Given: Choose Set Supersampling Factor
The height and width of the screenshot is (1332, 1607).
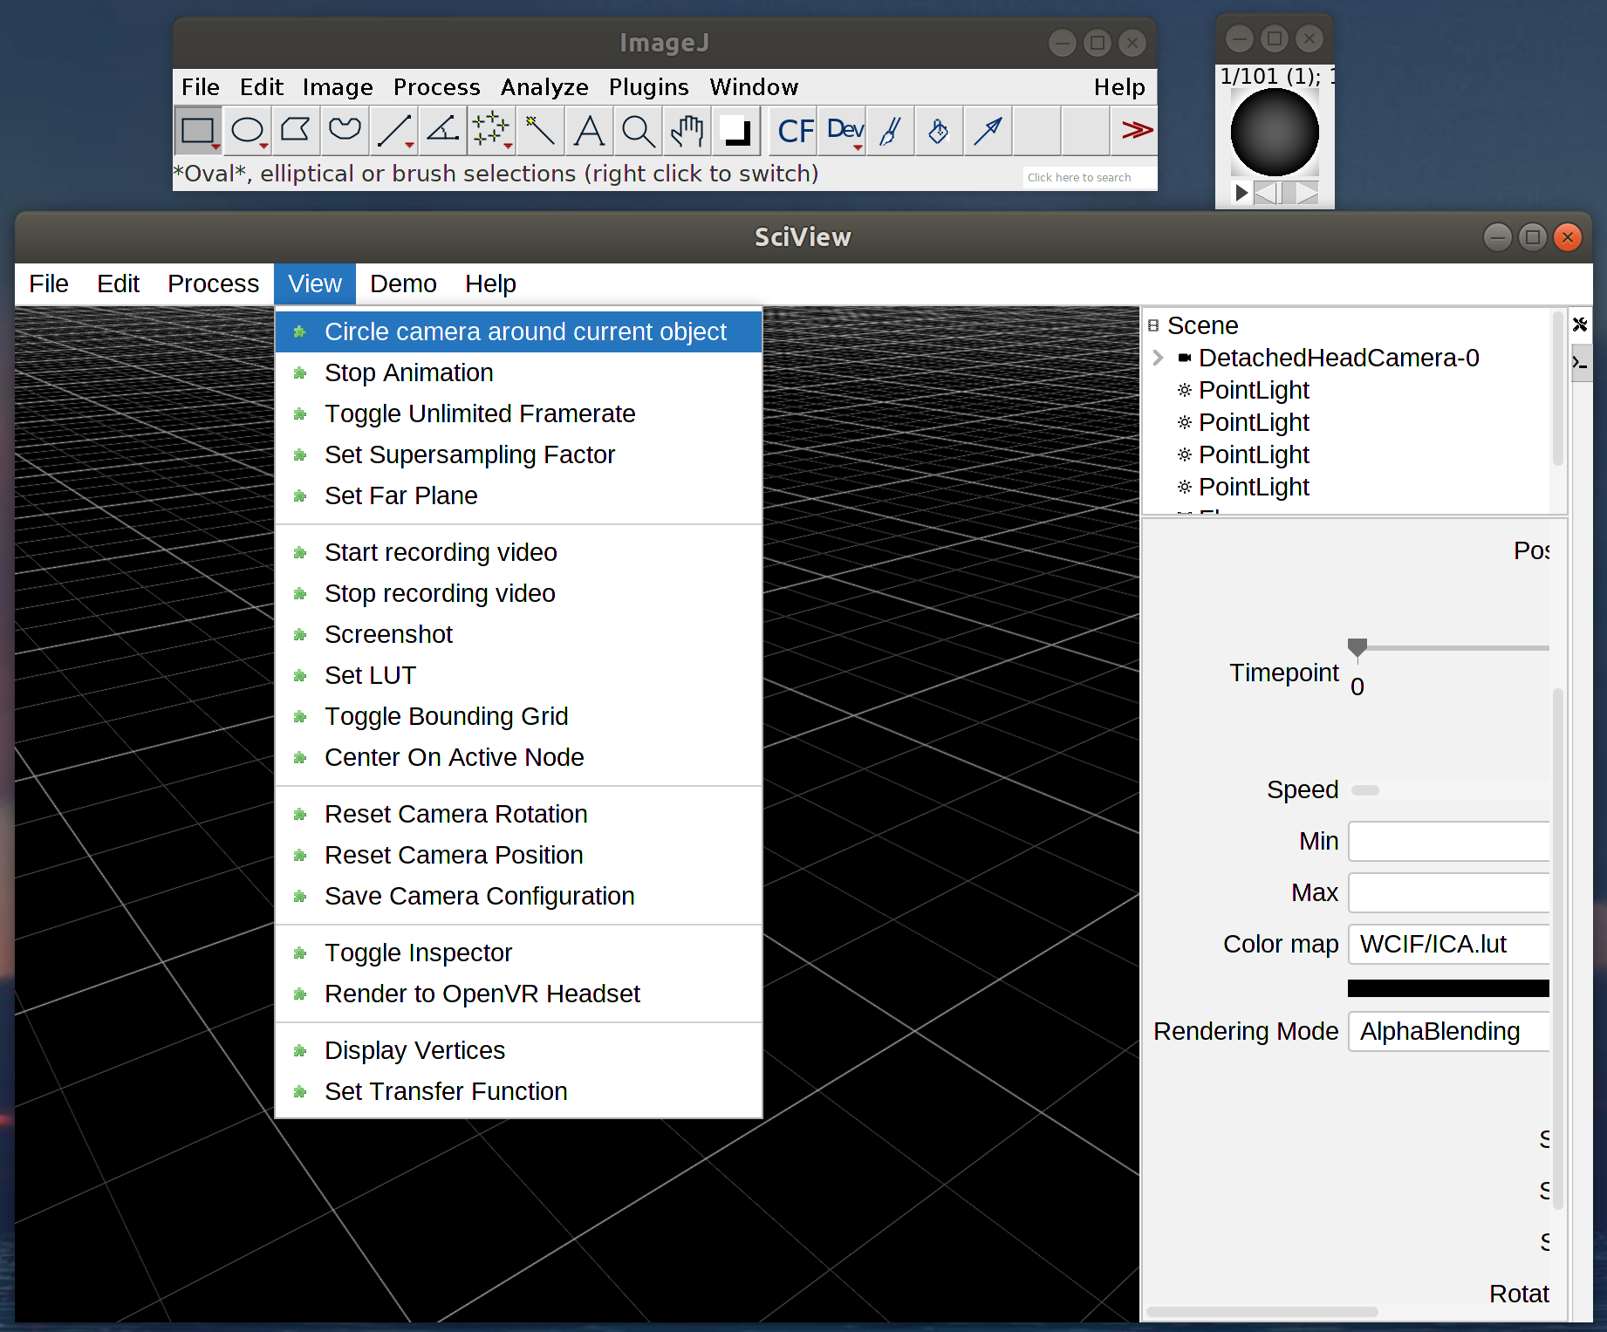Looking at the screenshot, I should click(x=518, y=454).
